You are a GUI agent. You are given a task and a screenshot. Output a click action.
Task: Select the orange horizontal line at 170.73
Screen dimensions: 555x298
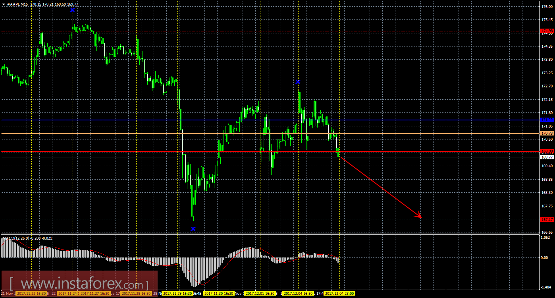[x=270, y=134]
